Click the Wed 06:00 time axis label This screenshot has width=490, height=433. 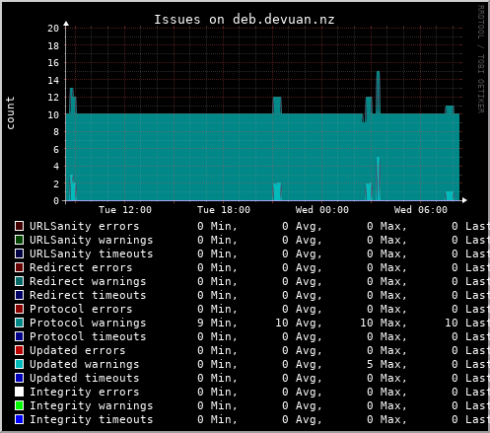click(421, 210)
